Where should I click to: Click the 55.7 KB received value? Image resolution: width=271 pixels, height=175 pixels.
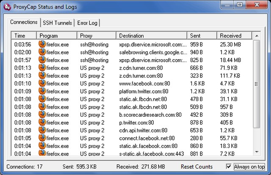pyautogui.click(x=229, y=138)
